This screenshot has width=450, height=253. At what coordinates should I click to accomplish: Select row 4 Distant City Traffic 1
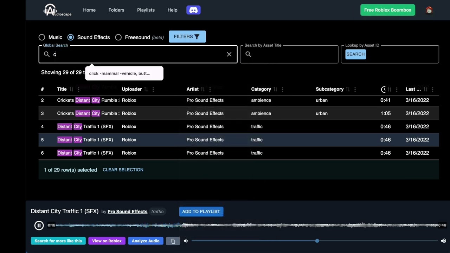[239, 126]
